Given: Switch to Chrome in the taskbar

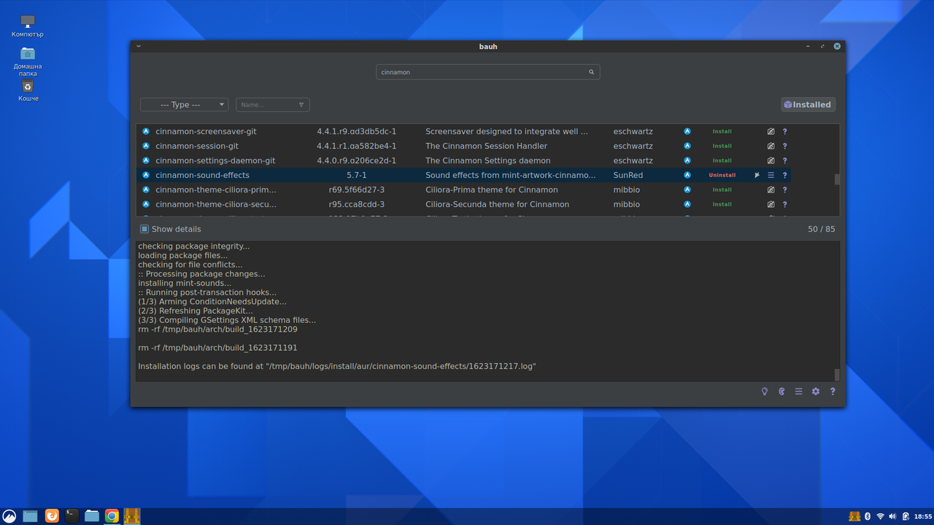Looking at the screenshot, I should click(x=112, y=516).
